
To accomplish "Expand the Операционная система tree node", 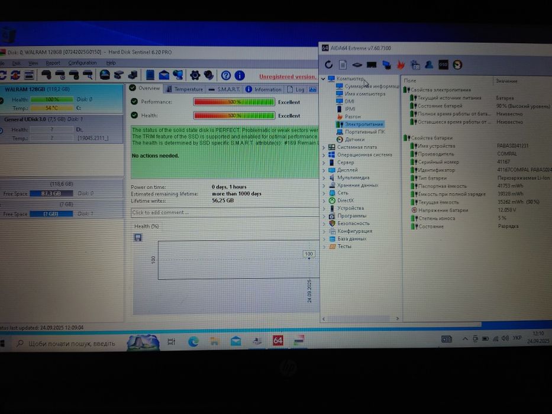I will point(324,155).
